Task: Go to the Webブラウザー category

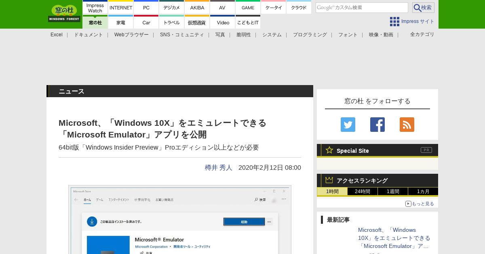Action: (131, 35)
